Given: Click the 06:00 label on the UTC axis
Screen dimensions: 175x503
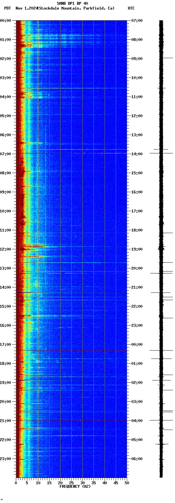Looking at the screenshot, I should click(137, 459).
